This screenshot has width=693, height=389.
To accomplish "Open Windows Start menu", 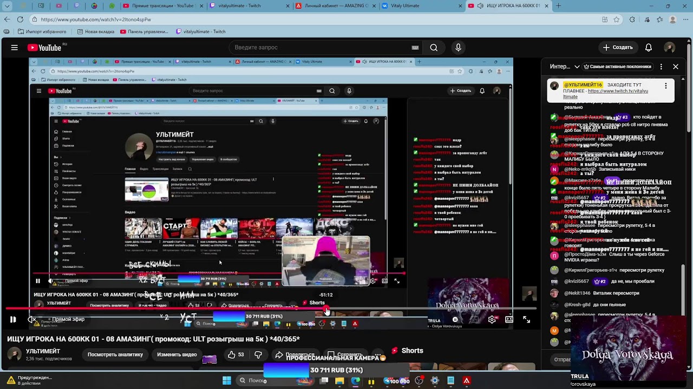I will coord(226,380).
